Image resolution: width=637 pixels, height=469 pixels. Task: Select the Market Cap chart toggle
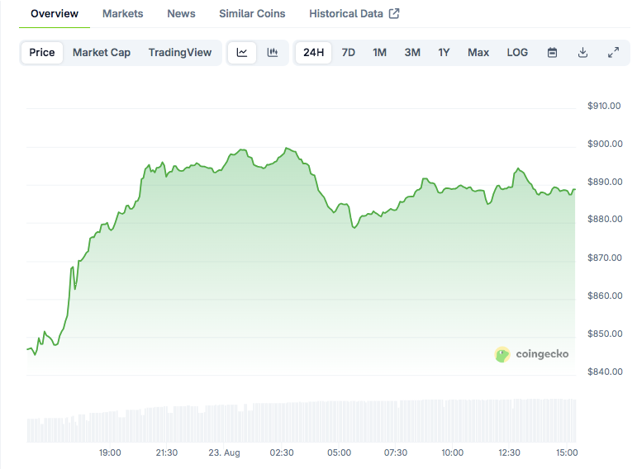click(102, 52)
